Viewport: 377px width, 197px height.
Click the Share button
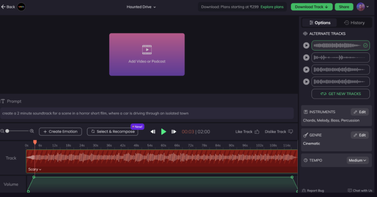(x=344, y=7)
